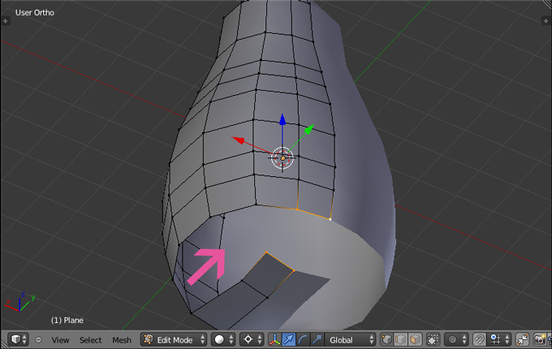Click the (1) Plane object label
Image resolution: width=552 pixels, height=349 pixels.
coord(67,320)
